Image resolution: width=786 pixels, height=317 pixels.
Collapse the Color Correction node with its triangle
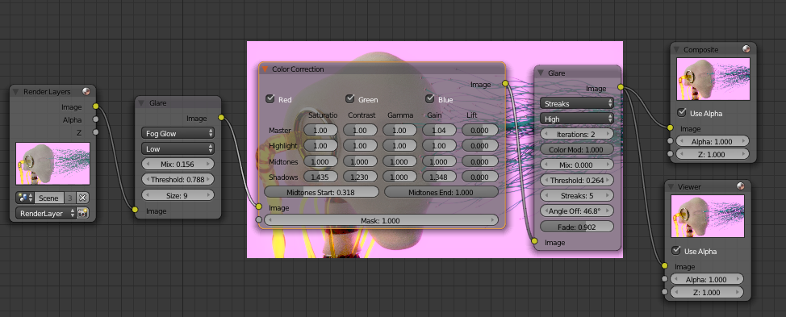click(x=265, y=69)
